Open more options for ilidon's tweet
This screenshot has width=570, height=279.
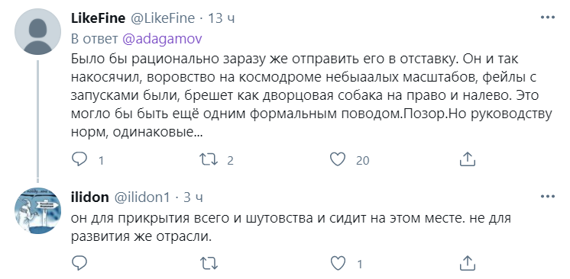point(548,196)
